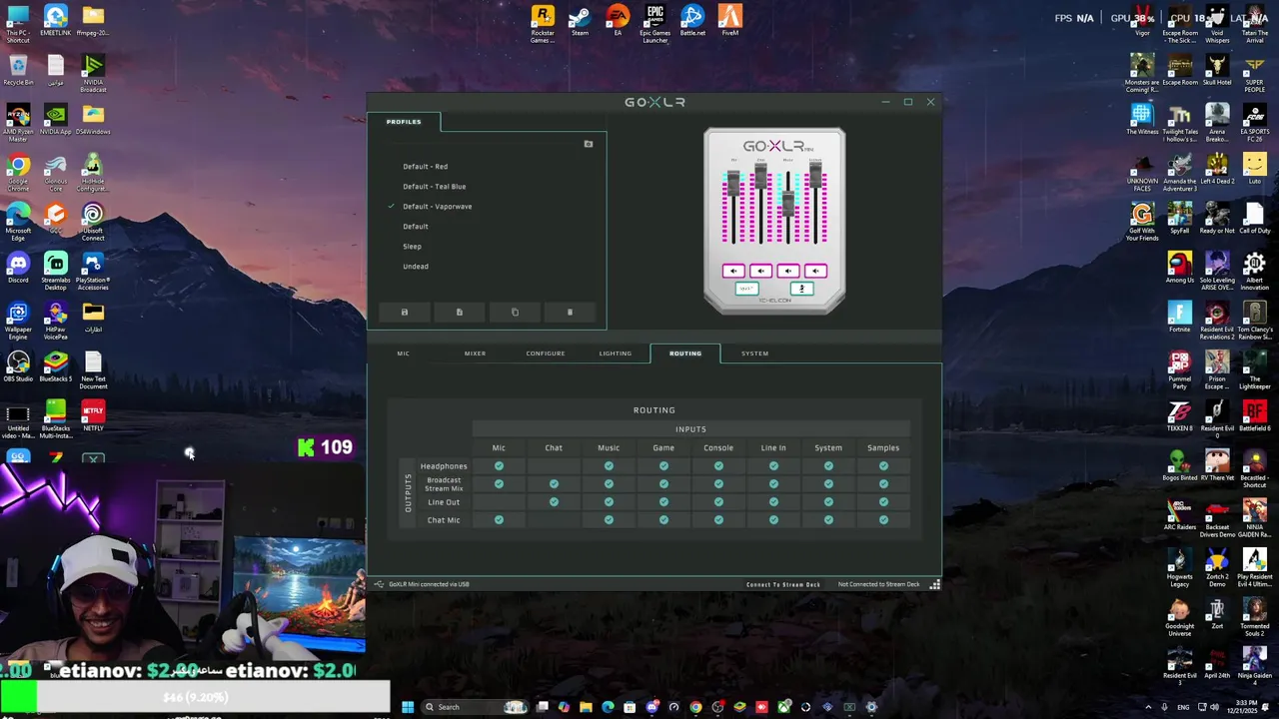Click Connect To Stream Deck button
1279x719 pixels.
pyautogui.click(x=783, y=584)
